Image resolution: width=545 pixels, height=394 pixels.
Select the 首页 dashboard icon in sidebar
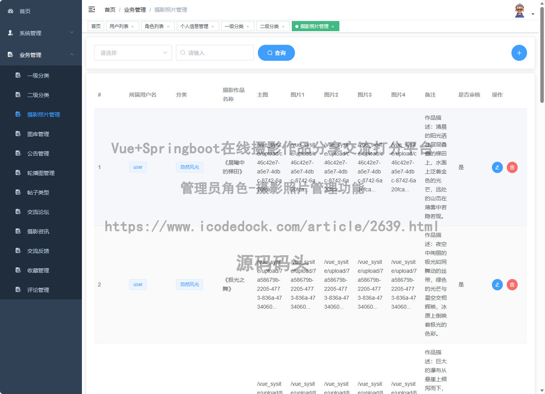pos(10,11)
